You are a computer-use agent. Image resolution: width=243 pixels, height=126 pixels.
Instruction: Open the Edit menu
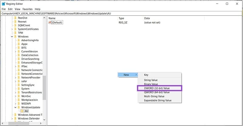coord(10,9)
